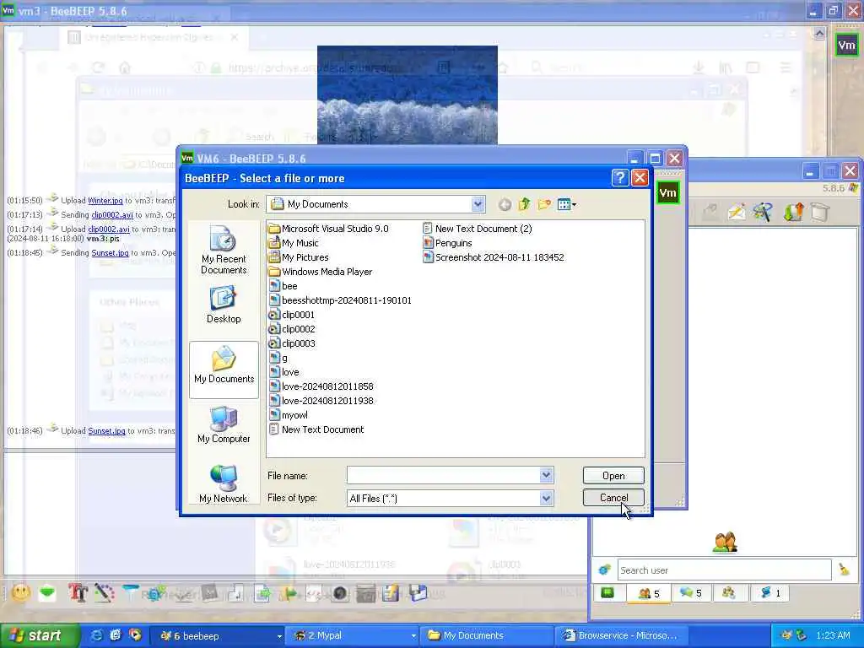Image resolution: width=864 pixels, height=648 pixels.
Task: Go up one folder level in dialog
Action: coord(524,205)
